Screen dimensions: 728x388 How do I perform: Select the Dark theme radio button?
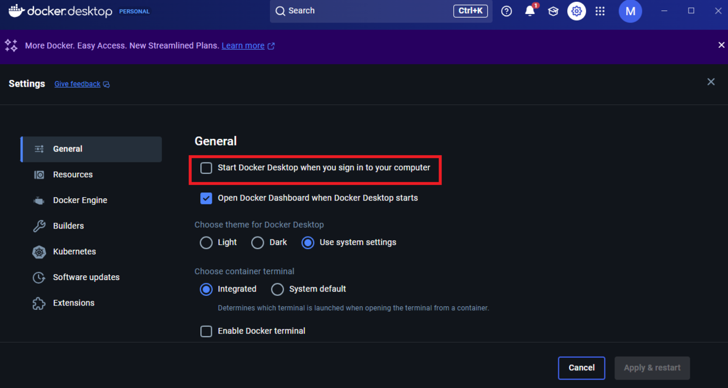point(258,242)
